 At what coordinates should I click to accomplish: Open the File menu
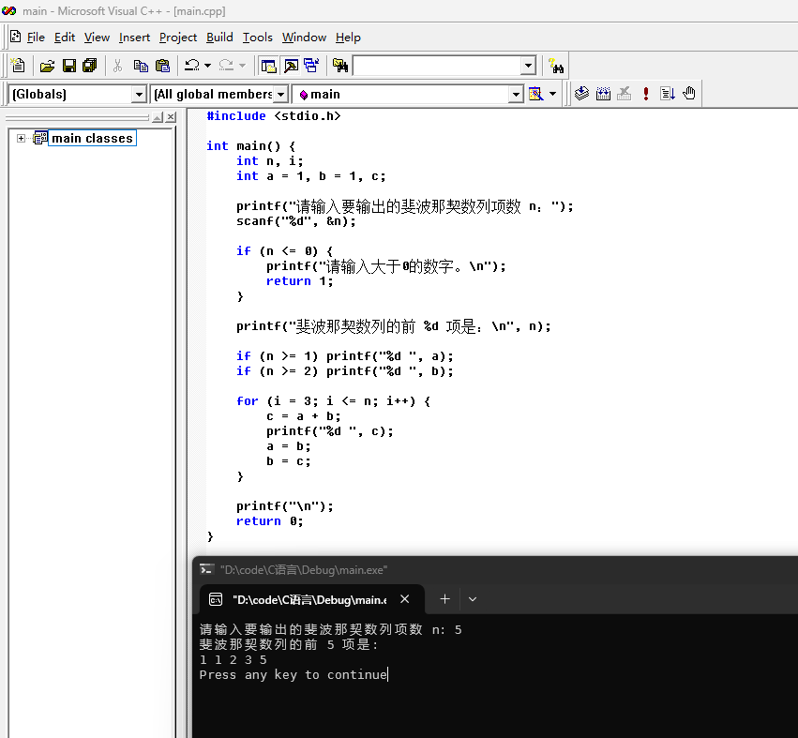(36, 38)
